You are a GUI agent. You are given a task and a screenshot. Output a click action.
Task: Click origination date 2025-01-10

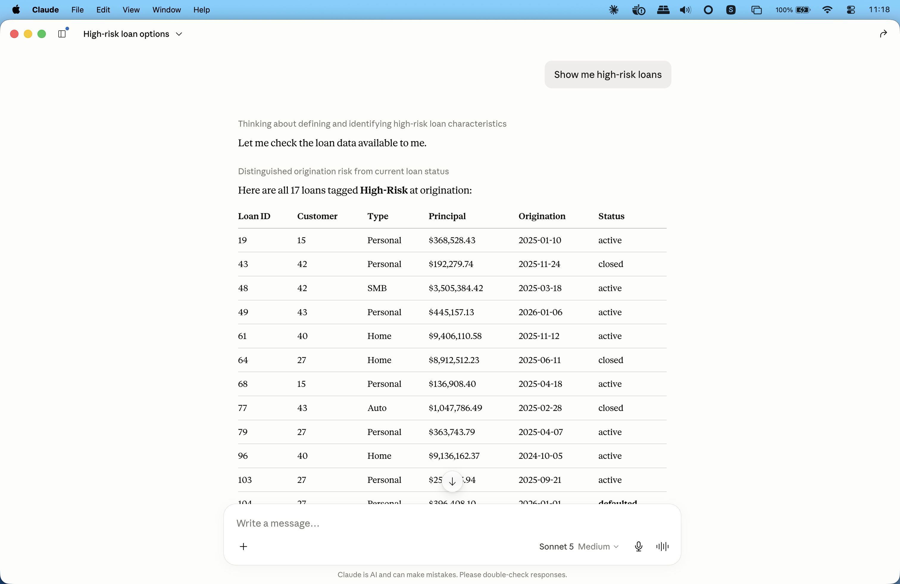[x=540, y=240]
